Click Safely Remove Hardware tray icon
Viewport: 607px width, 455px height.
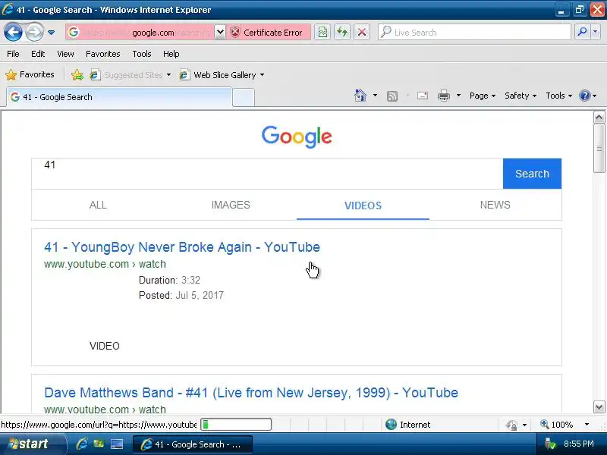549,444
